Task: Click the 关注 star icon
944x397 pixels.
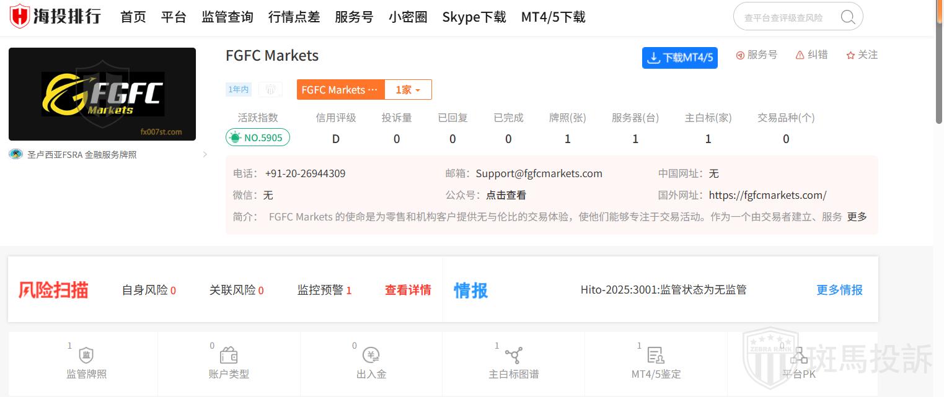Action: pyautogui.click(x=850, y=55)
